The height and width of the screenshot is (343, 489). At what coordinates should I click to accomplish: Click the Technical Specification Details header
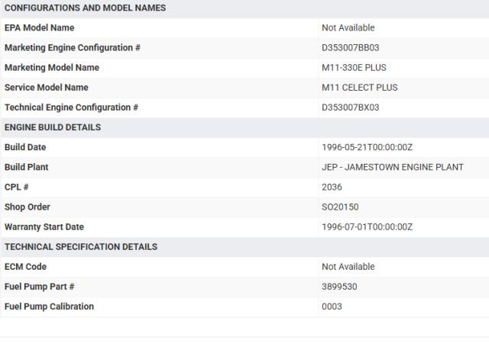(81, 247)
